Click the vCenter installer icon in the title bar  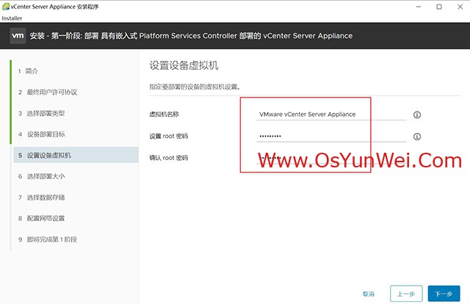pyautogui.click(x=5, y=7)
